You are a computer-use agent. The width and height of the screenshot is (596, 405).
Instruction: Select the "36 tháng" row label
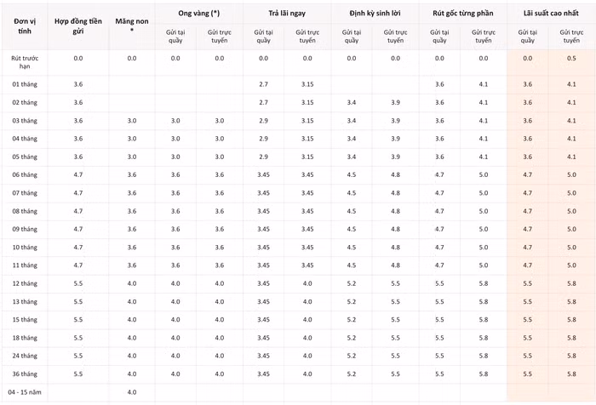[x=24, y=374]
